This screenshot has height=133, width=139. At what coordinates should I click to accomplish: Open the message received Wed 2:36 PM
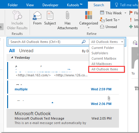[x=63, y=102]
